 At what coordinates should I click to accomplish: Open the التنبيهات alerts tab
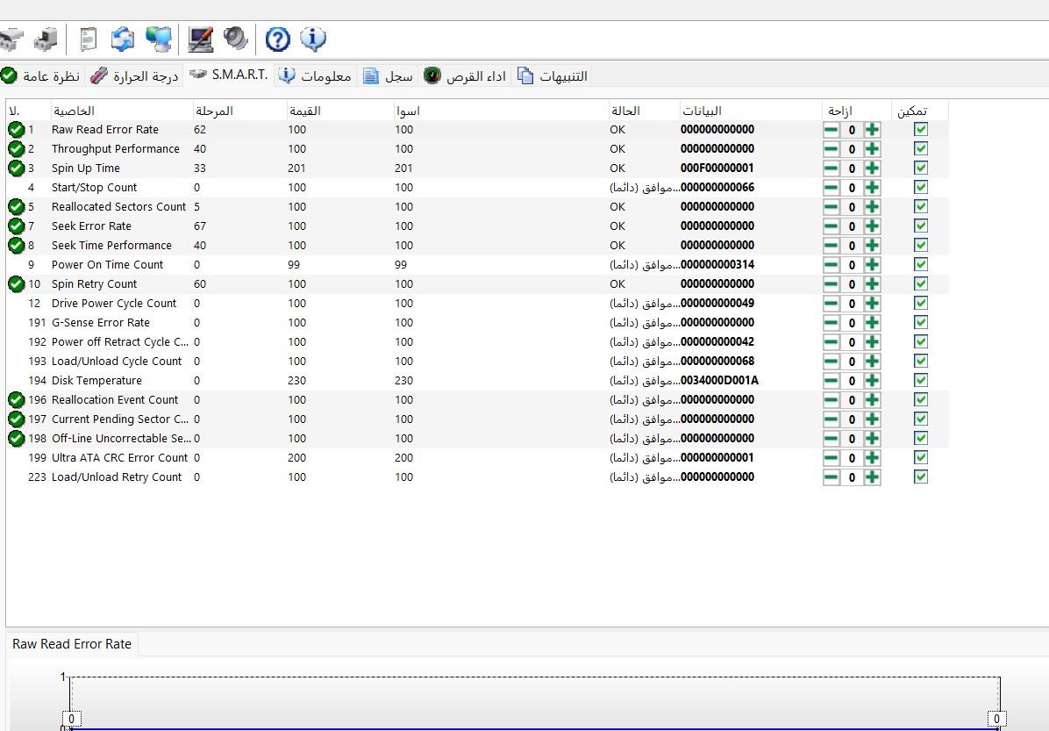(x=553, y=75)
